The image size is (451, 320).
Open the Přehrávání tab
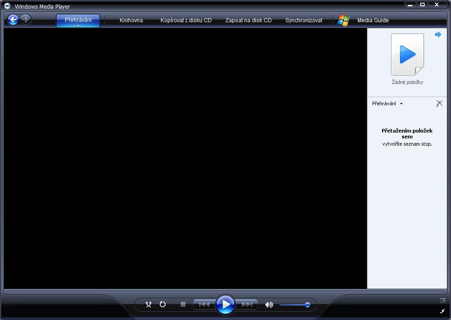coord(78,20)
